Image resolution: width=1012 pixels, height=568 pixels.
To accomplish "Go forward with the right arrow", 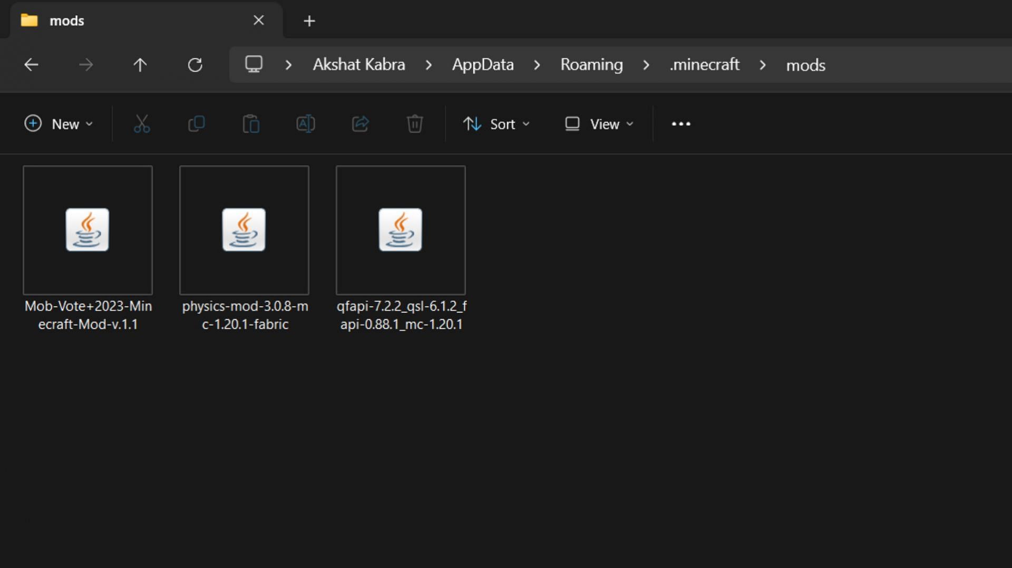I will pos(86,65).
